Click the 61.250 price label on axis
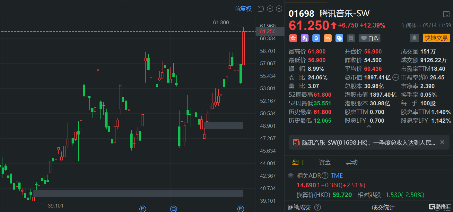Screen dimensions: 453x212 [x=270, y=31]
